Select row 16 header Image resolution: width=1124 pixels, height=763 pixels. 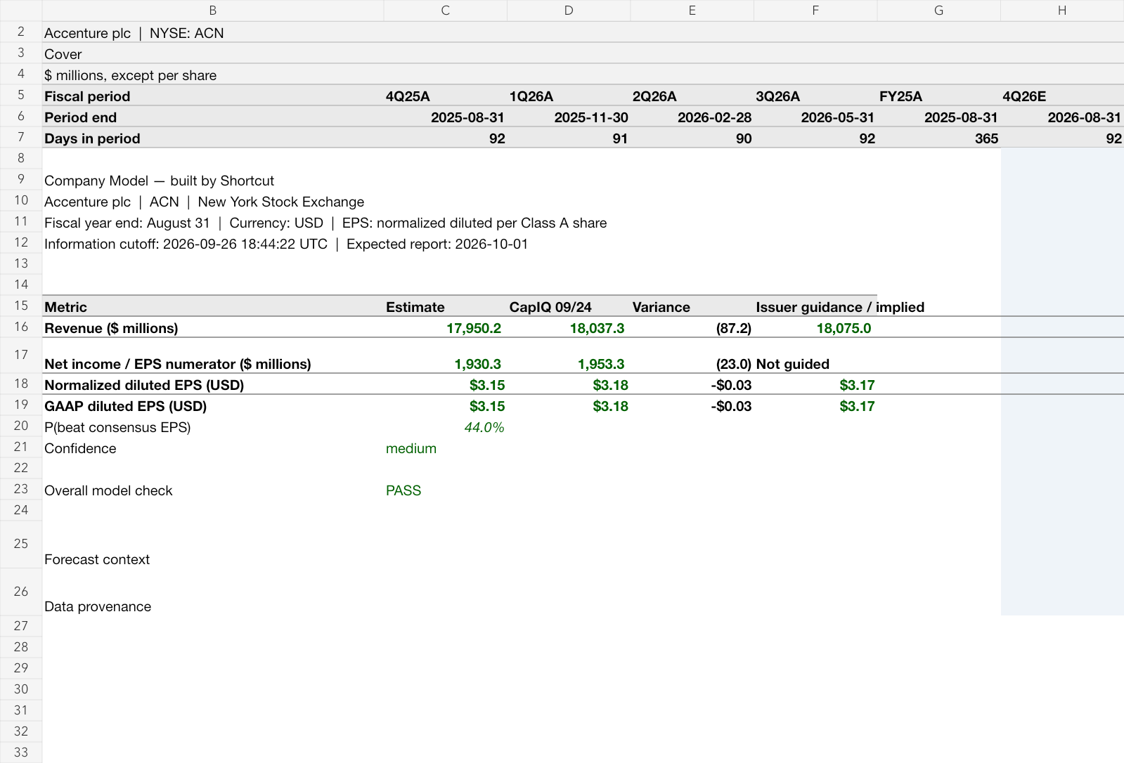[x=21, y=327]
